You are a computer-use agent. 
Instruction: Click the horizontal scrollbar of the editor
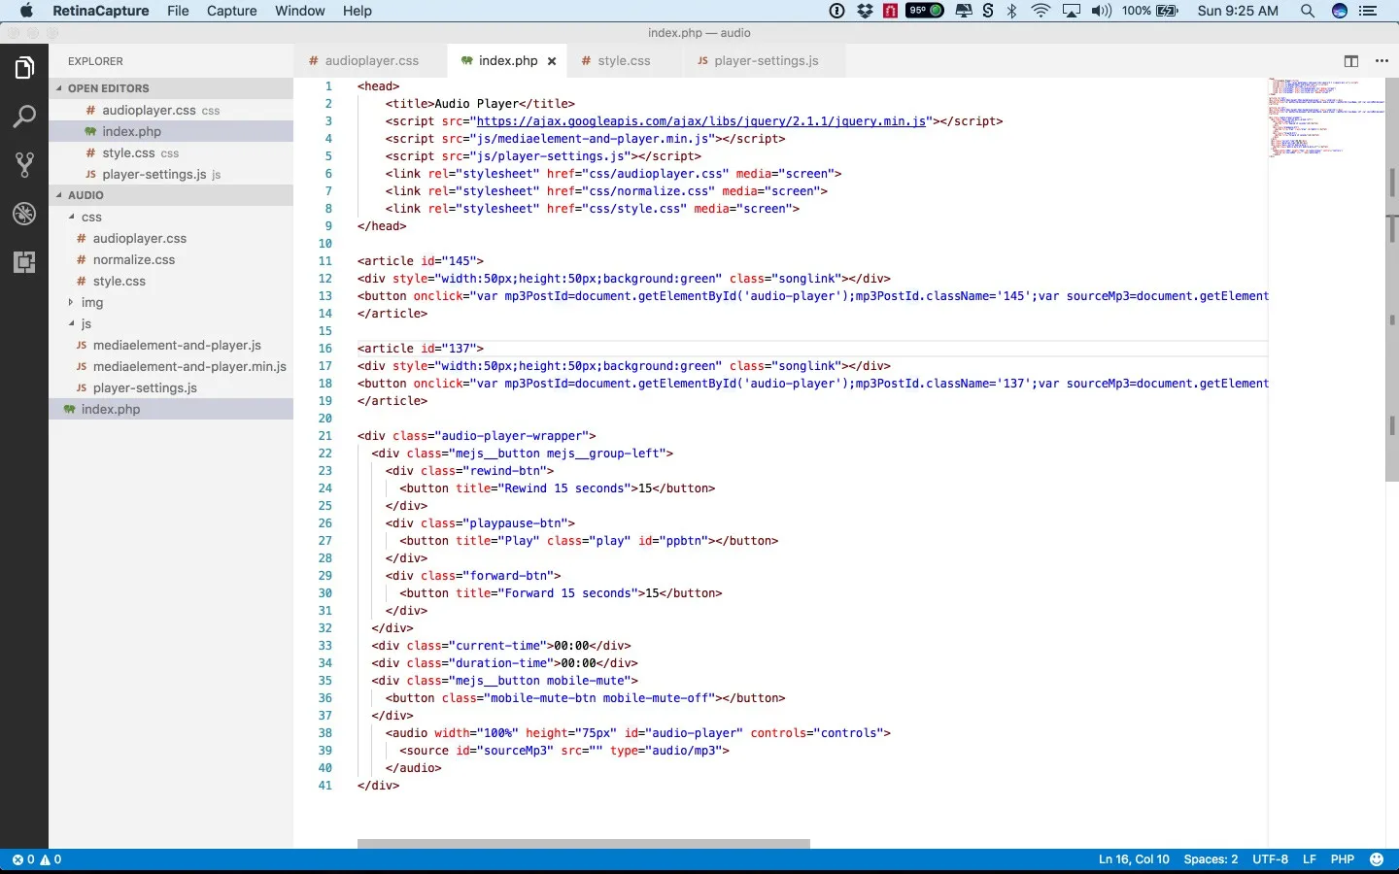(583, 844)
